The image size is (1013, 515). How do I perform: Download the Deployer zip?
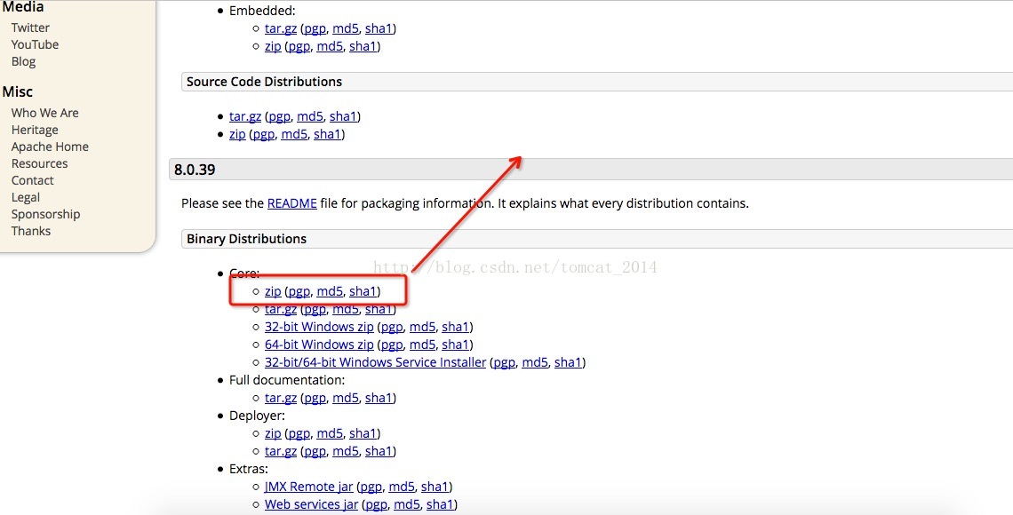coord(273,433)
